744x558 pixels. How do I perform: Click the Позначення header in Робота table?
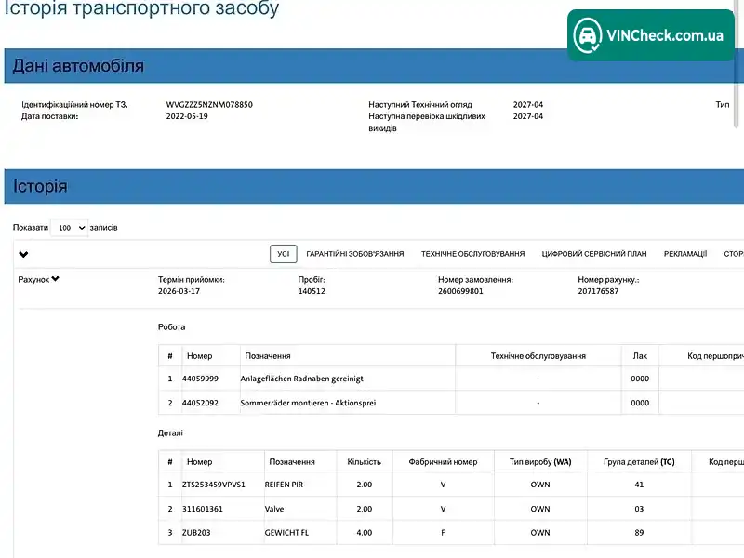268,356
